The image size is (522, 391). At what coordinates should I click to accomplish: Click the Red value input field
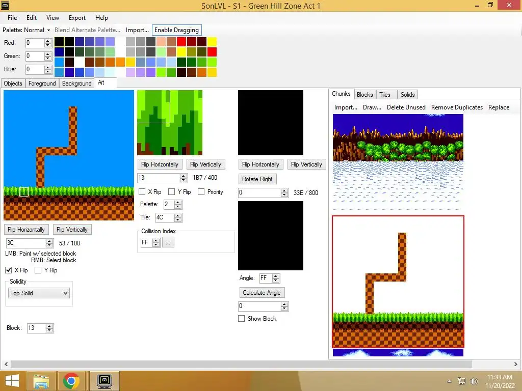tap(35, 43)
